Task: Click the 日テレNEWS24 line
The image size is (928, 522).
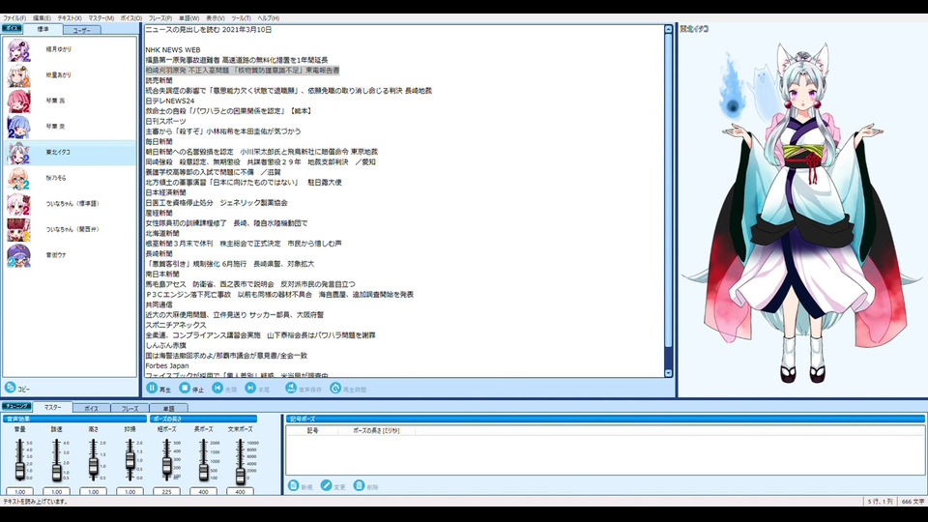Action: [x=170, y=101]
